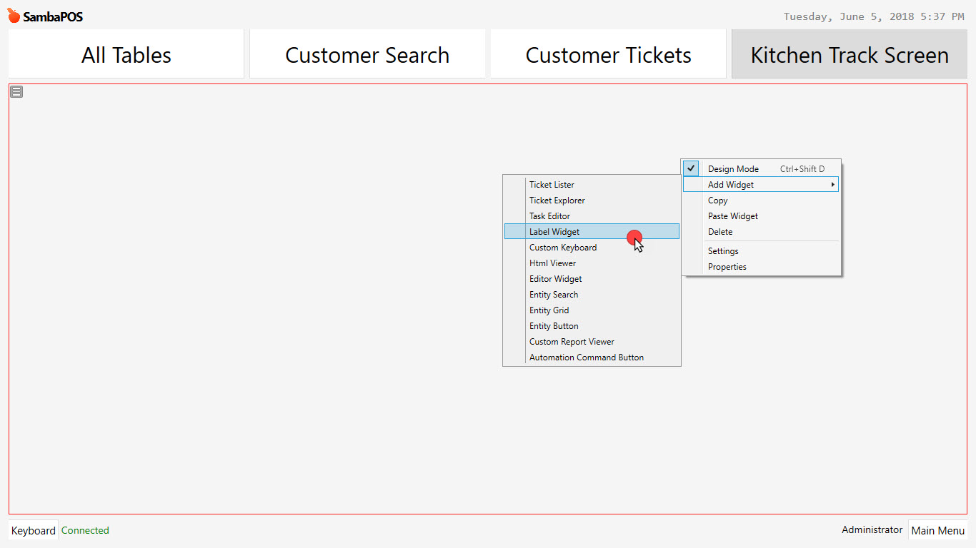Viewport: 976px width, 548px height.
Task: Open the Customer Search tab
Action: 367,54
